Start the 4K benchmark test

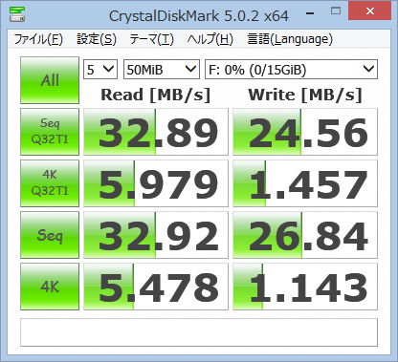point(50,287)
